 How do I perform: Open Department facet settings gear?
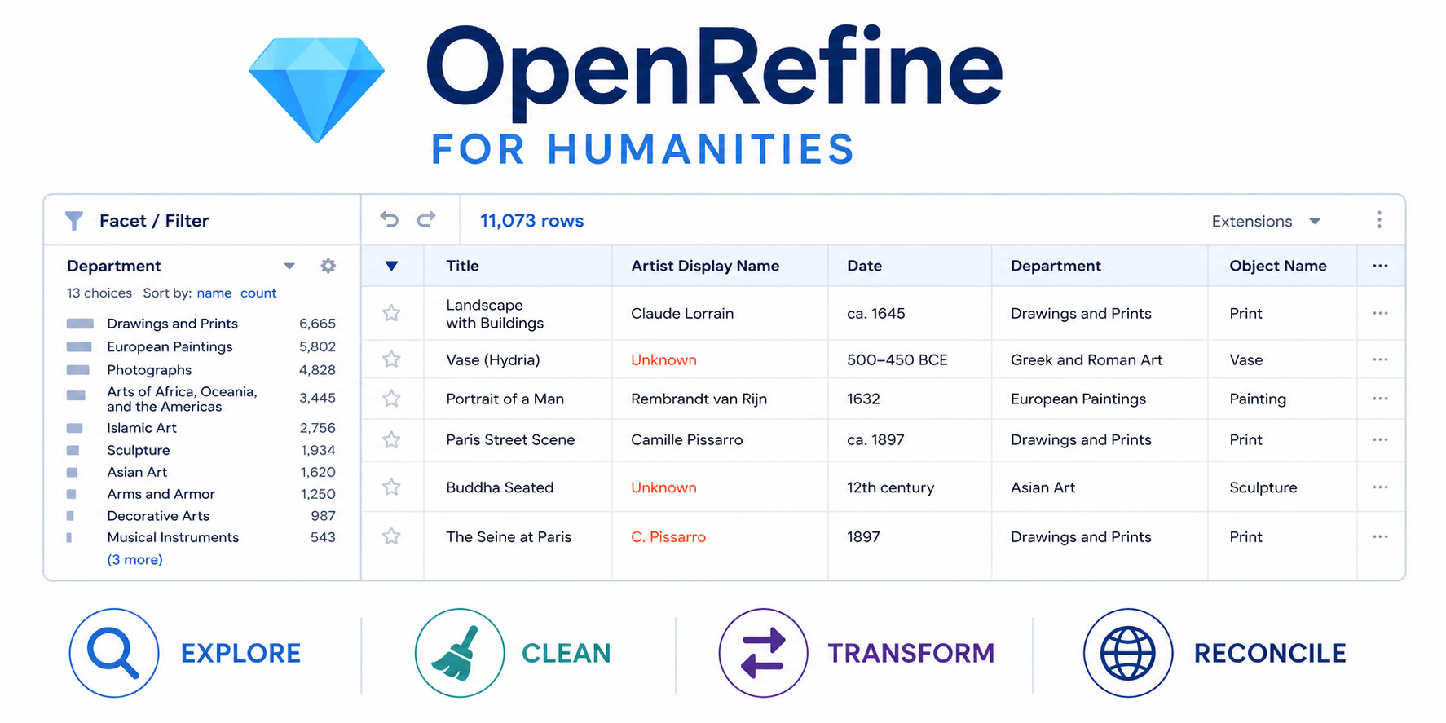click(328, 266)
